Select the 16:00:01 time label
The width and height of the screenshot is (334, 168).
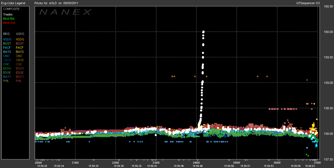(310, 166)
